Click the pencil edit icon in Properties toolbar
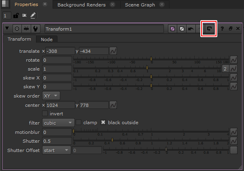 pyautogui.click(x=33, y=15)
